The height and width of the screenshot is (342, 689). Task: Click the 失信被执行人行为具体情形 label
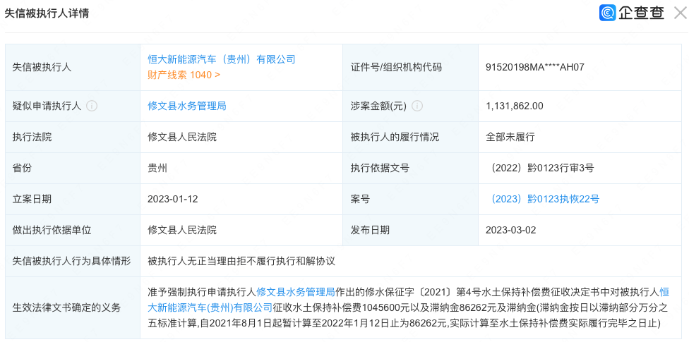pos(71,261)
